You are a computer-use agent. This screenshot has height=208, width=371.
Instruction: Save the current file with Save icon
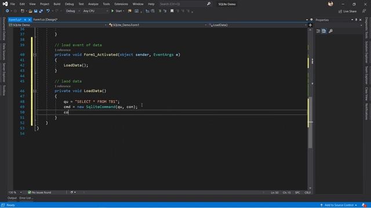coord(35,11)
